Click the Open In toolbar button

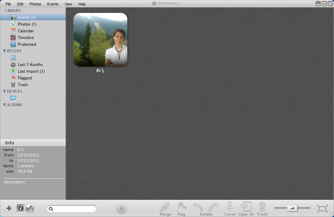coord(246,209)
